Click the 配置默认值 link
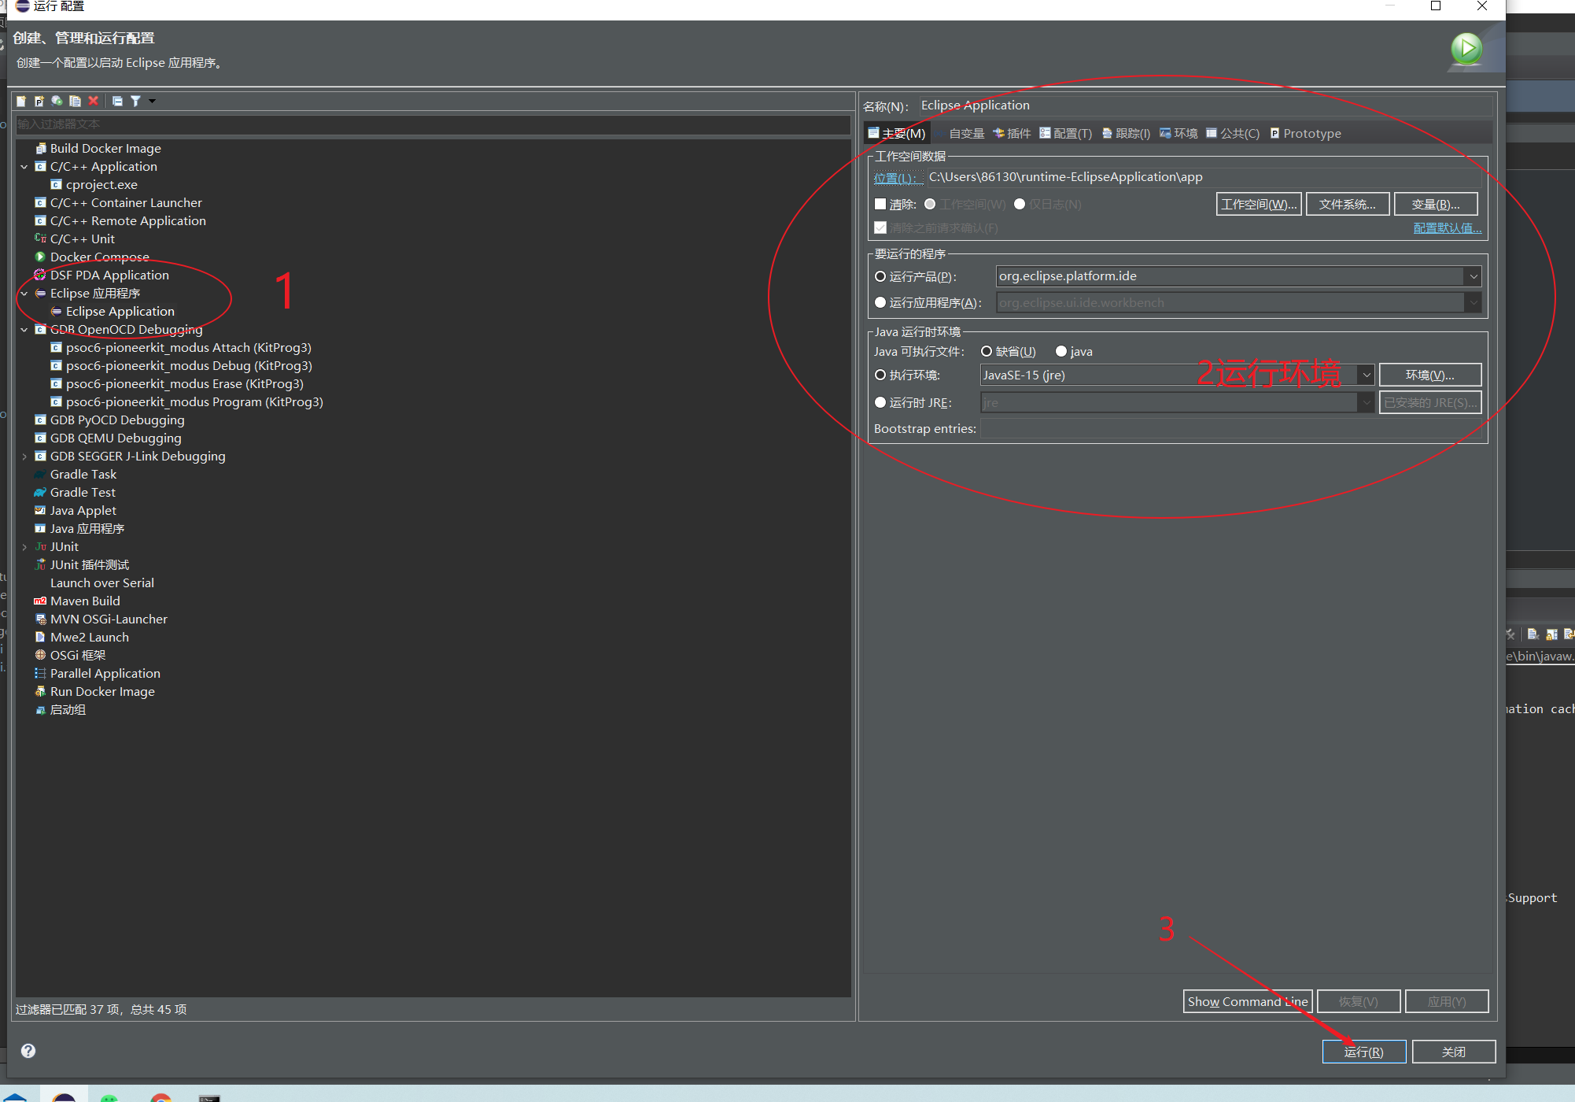Viewport: 1575px width, 1102px height. (1447, 228)
